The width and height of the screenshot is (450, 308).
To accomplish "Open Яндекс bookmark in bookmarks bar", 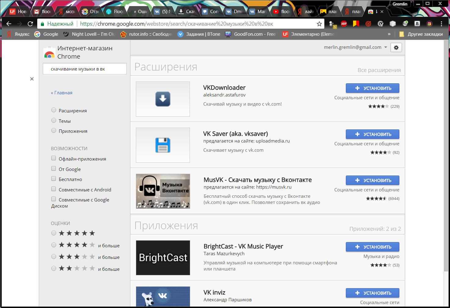I will (x=18, y=34).
